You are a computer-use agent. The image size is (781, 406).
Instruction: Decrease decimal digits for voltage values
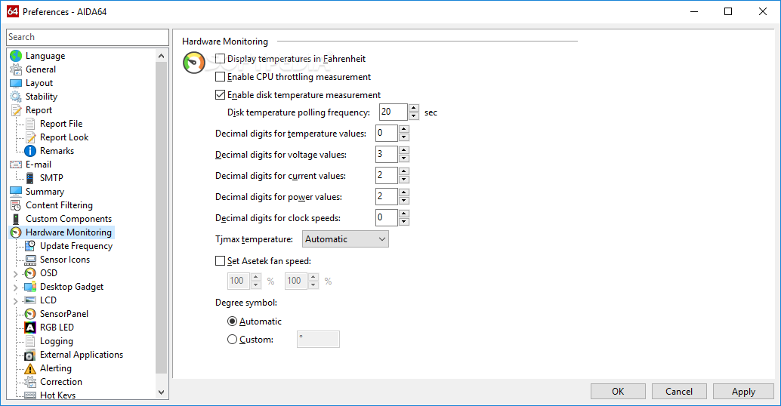(404, 158)
